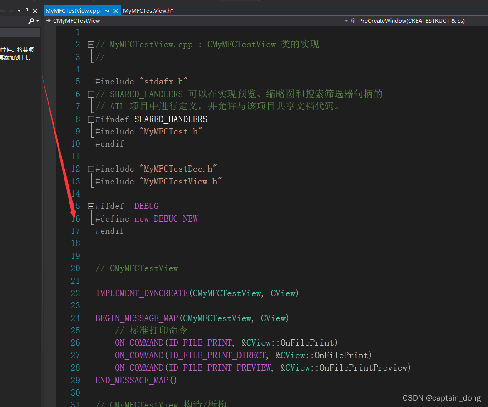Click SHARED_HANDLERS on the #ifndef line
The height and width of the screenshot is (407, 488).
pos(171,119)
